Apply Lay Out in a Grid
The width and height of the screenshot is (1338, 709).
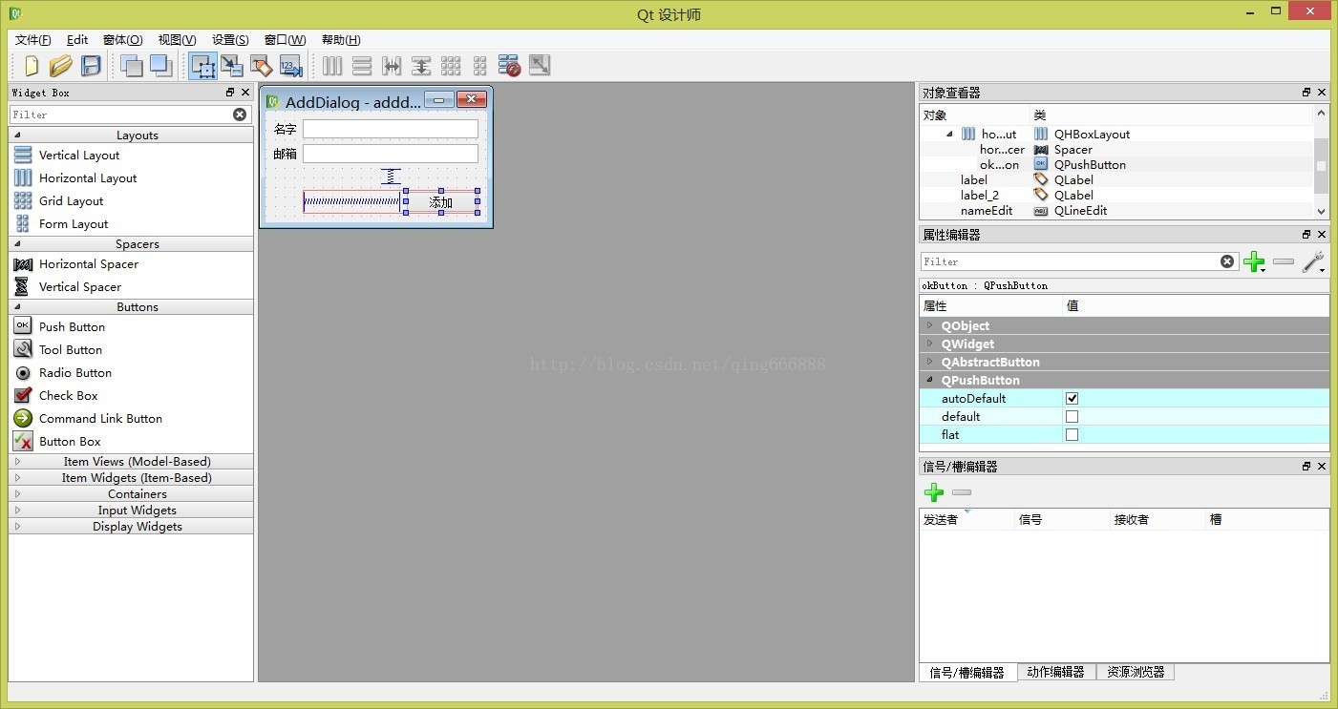click(x=451, y=66)
